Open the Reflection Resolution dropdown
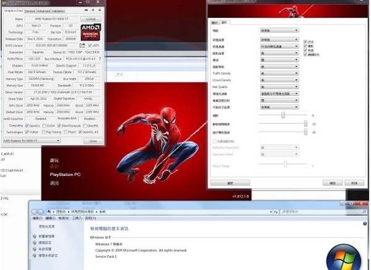371x270 pixels. (x=279, y=147)
